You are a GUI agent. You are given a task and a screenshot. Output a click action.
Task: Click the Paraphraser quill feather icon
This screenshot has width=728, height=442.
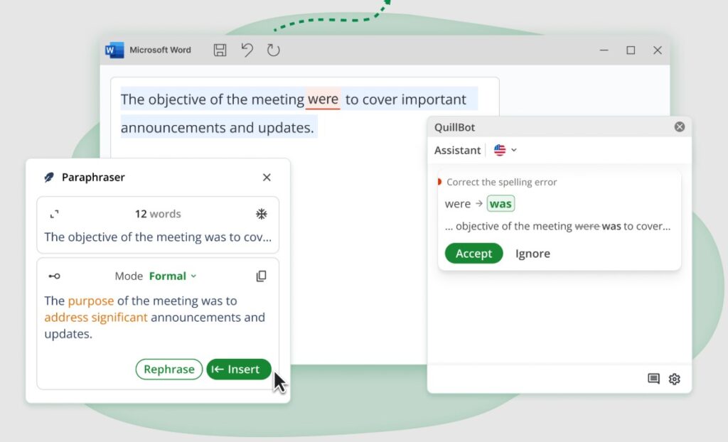tap(49, 178)
